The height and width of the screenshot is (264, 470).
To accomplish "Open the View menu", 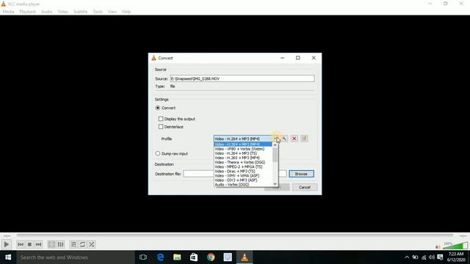I will click(x=112, y=12).
